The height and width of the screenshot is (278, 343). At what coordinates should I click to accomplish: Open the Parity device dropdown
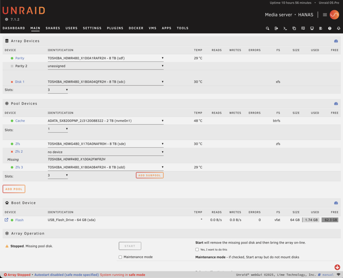[x=105, y=58]
